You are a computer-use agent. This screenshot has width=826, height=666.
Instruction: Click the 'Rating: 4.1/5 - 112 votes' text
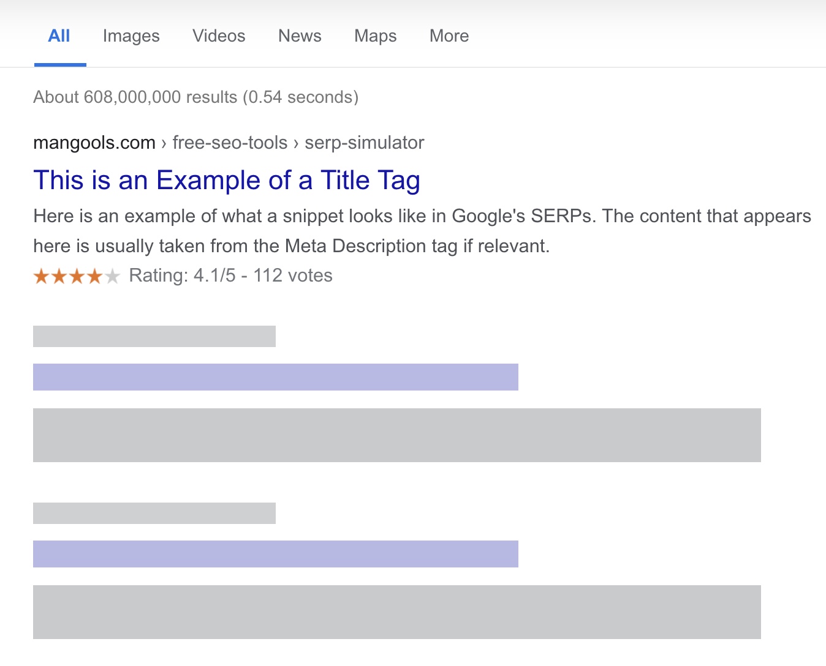click(230, 275)
